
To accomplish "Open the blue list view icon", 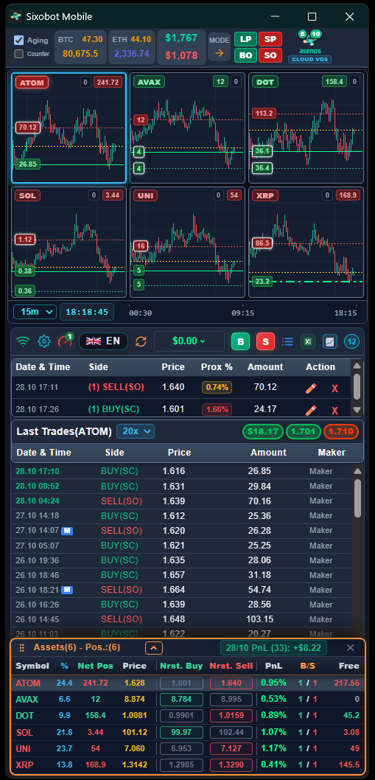I will pyautogui.click(x=287, y=342).
